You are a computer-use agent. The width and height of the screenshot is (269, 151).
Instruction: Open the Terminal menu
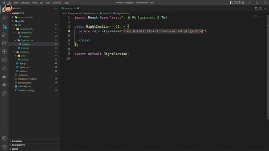(x=57, y=3)
